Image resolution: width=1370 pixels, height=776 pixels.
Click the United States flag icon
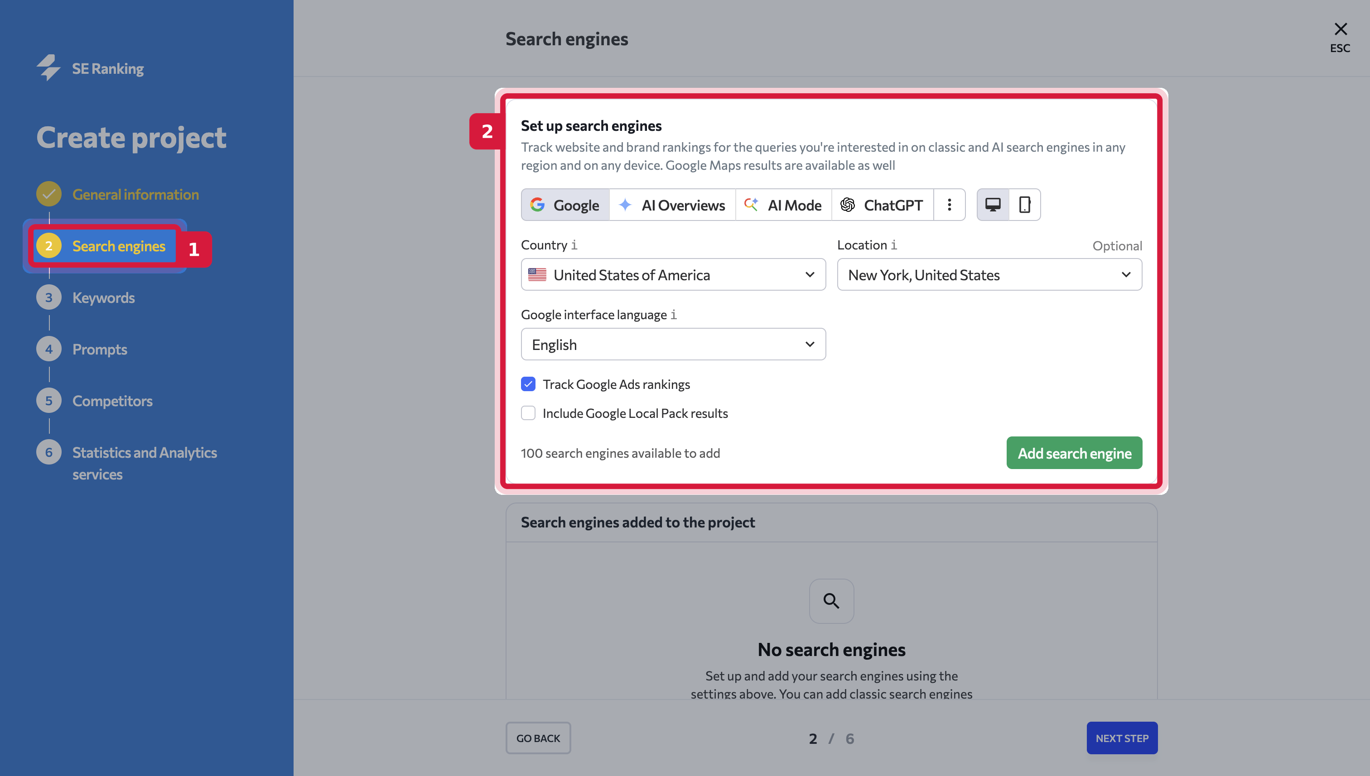(537, 274)
